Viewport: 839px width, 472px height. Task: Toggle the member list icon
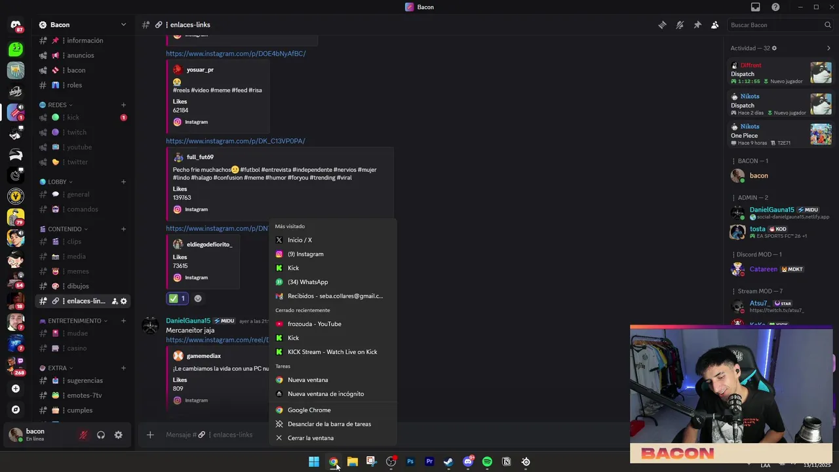pyautogui.click(x=715, y=25)
